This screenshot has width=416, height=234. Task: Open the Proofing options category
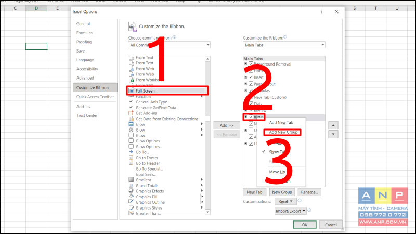tap(84, 42)
